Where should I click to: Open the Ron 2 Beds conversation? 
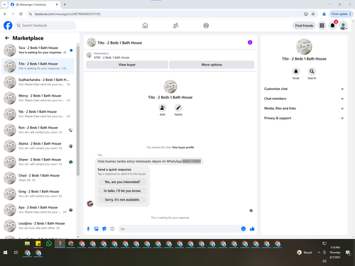pos(38,130)
